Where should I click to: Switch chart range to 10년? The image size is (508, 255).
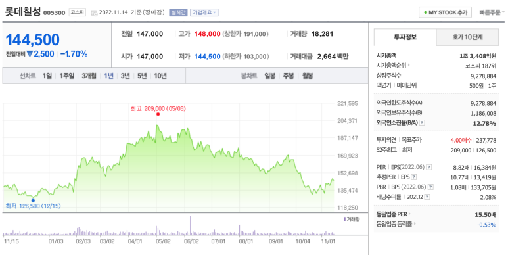click(x=160, y=76)
